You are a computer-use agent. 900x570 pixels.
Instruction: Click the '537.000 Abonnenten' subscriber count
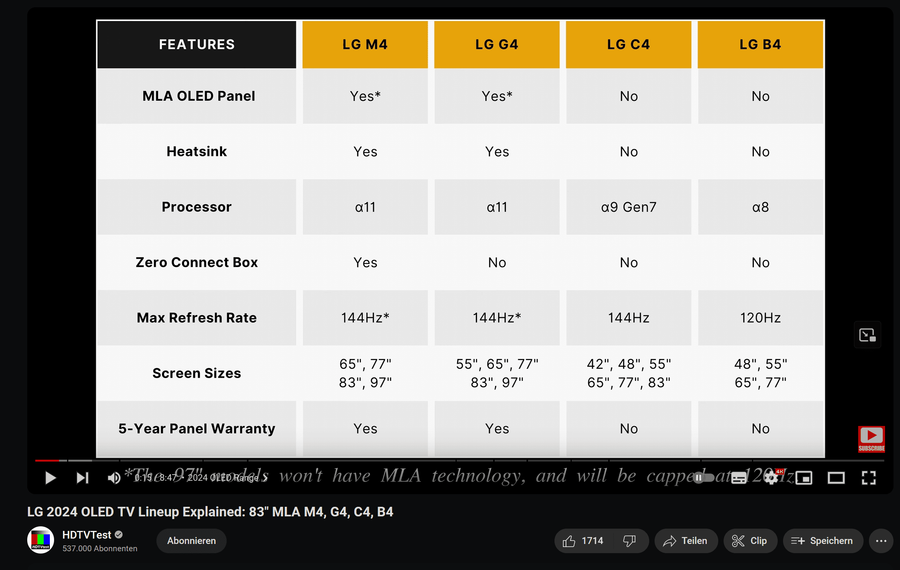click(x=100, y=549)
